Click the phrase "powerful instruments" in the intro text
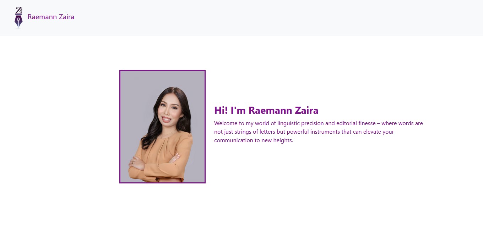Viewport: 483px width, 230px height. [x=313, y=132]
